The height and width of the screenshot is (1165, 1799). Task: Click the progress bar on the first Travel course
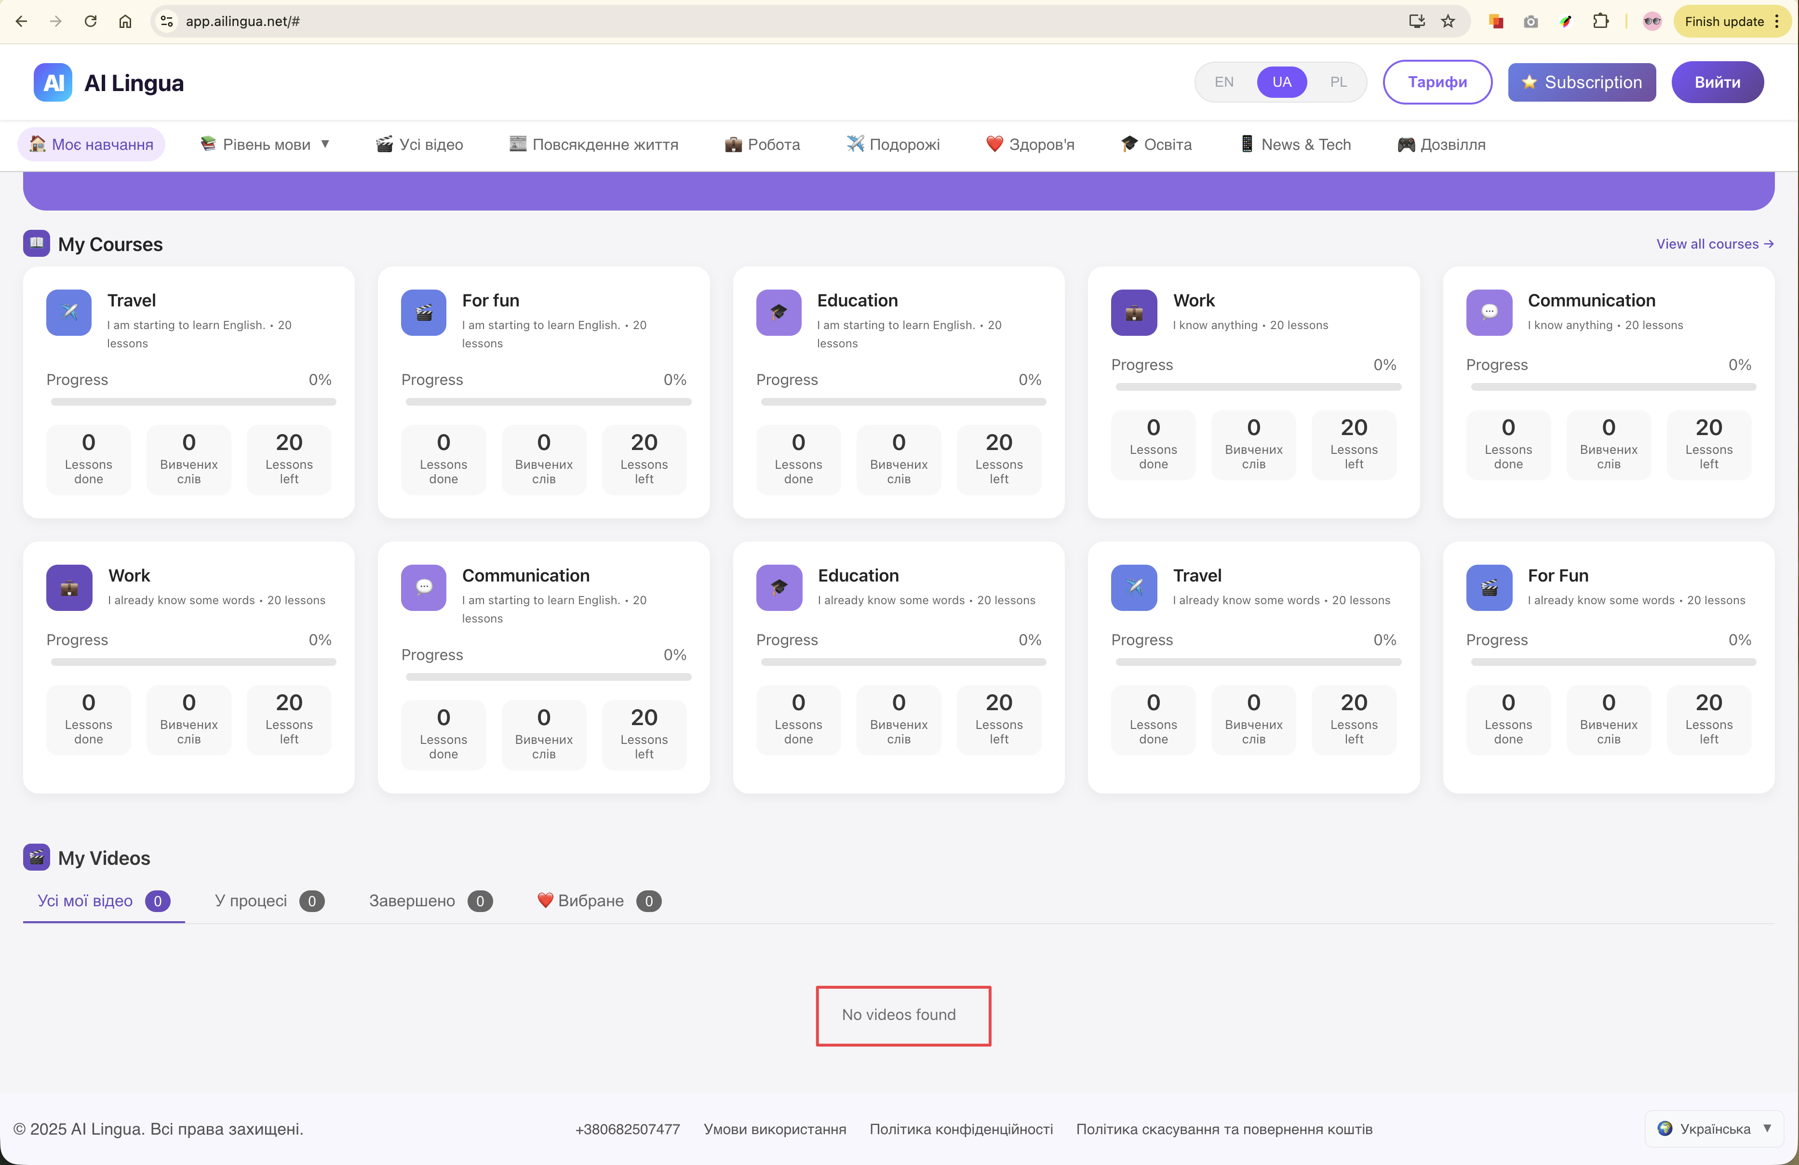193,402
